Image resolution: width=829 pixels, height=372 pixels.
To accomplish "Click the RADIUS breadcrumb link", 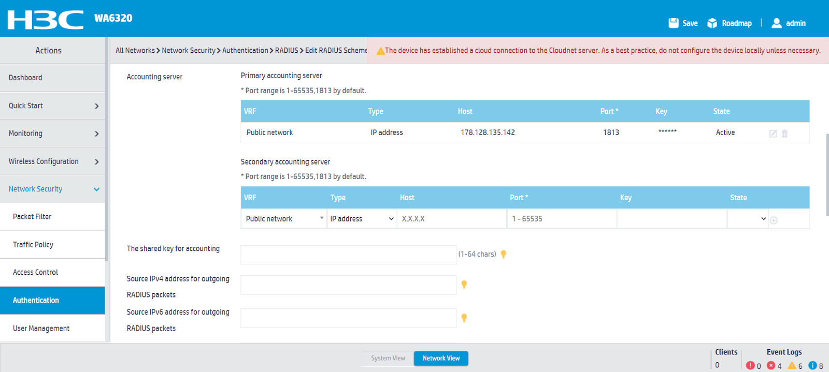I will (287, 50).
